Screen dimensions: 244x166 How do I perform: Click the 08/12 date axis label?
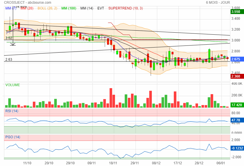coord(156,163)
